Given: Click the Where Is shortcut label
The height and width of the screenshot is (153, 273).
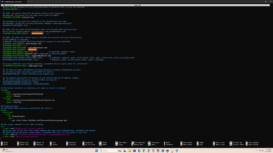Looking at the screenshot, I should [x=40, y=143].
